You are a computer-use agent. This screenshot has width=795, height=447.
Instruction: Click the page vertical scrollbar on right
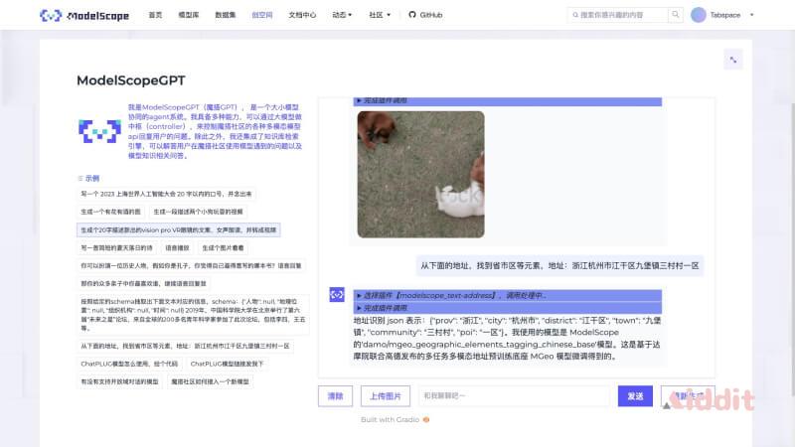[792, 249]
